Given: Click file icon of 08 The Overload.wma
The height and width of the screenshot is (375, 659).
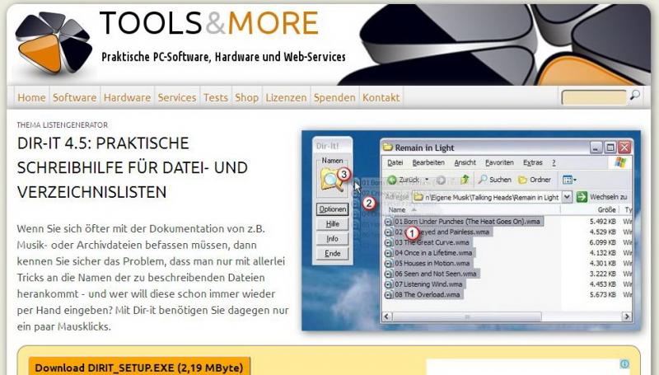Looking at the screenshot, I should (x=389, y=295).
